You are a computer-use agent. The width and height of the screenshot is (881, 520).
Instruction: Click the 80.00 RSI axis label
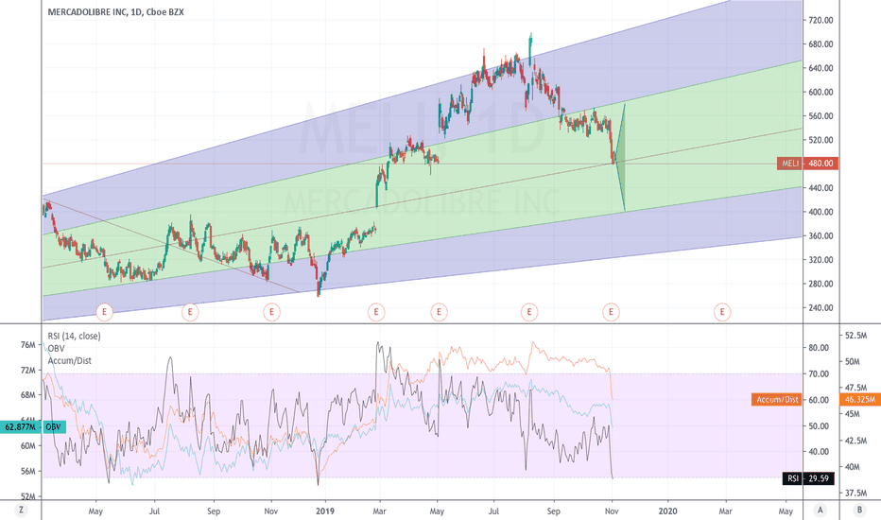(819, 348)
